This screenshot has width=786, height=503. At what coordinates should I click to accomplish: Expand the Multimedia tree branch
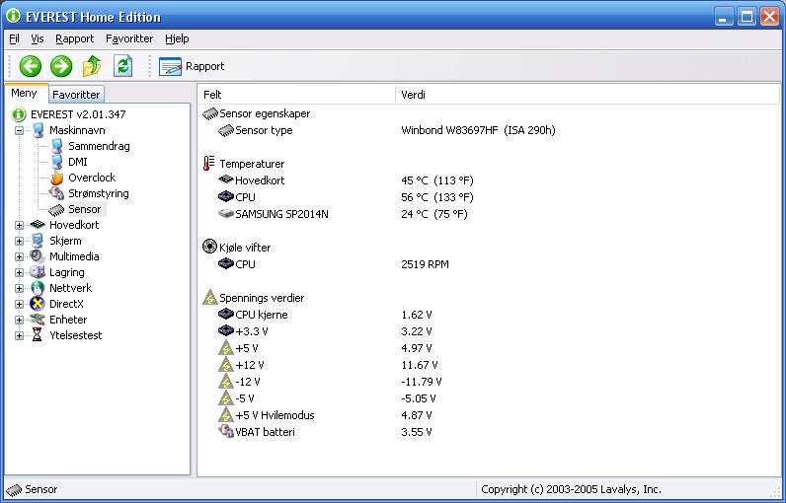point(19,256)
